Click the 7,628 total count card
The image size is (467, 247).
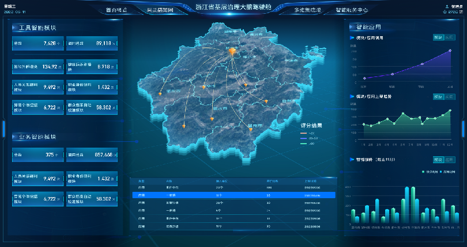pyautogui.click(x=35, y=44)
